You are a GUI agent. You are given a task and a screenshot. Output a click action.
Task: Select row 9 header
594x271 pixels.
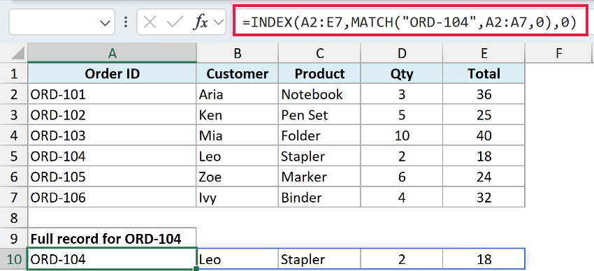tap(14, 238)
